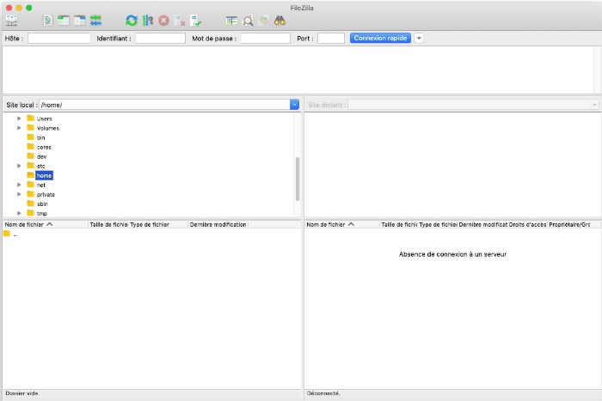The width and height of the screenshot is (602, 401).
Task: Select the etc folder in tree
Action: [x=40, y=166]
